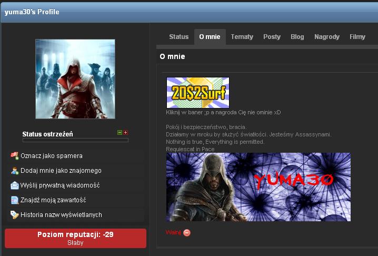Screen dimensions: 378x256
Task: Click Dodaj mnie jako znajomego link
Action: 61,171
